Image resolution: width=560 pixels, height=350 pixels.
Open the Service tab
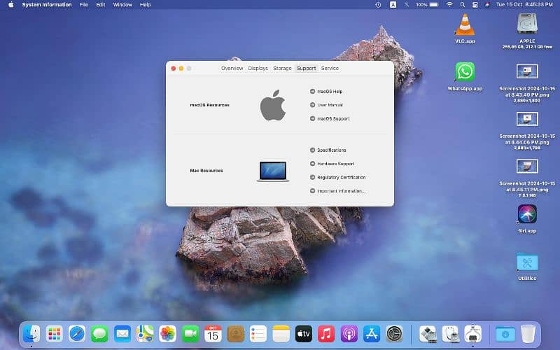click(x=330, y=69)
